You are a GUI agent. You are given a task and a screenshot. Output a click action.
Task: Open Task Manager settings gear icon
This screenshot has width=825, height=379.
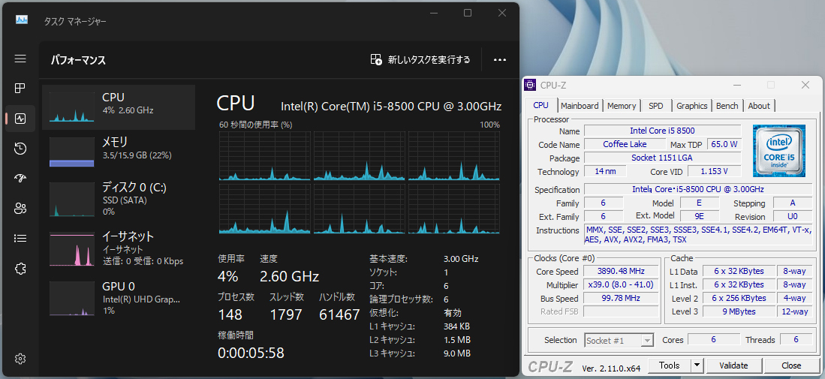[20, 359]
